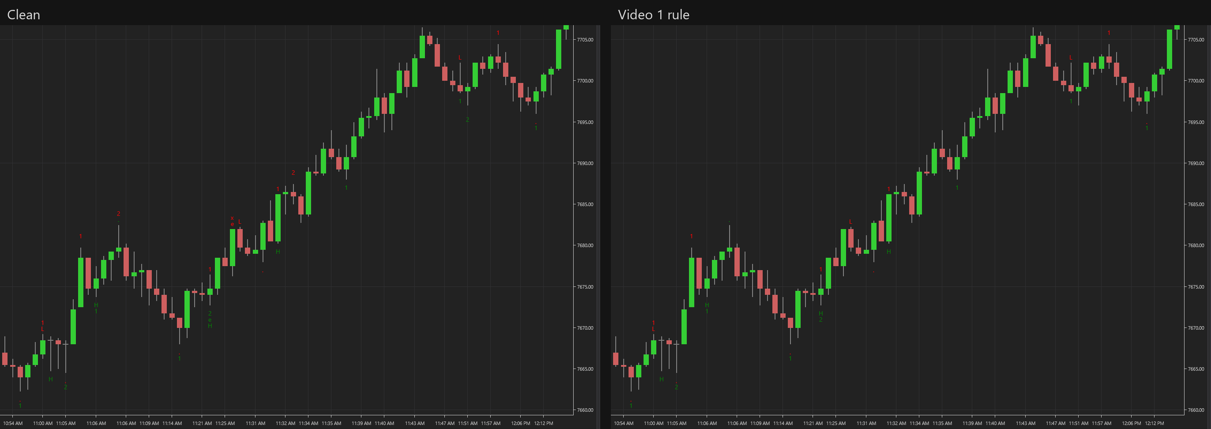Click 7690.00 on the Clean chart price axis

[x=585, y=163]
